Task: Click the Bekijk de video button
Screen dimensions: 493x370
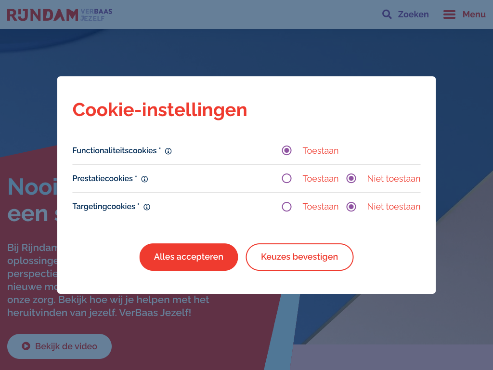Action: pyautogui.click(x=60, y=346)
